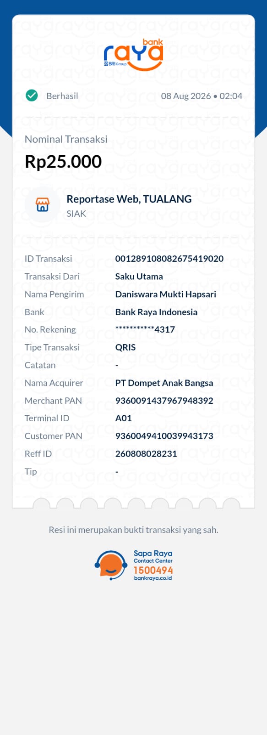Select the QRIS transaction type value
Image resolution: width=267 pixels, height=735 pixels.
(125, 347)
